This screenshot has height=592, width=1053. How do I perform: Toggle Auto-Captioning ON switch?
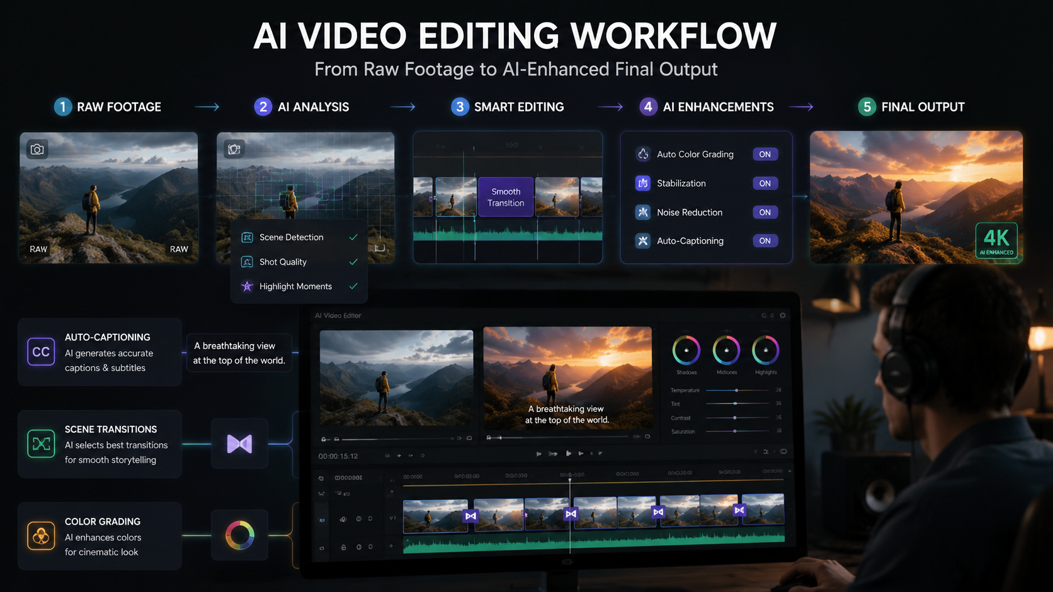[x=765, y=240]
